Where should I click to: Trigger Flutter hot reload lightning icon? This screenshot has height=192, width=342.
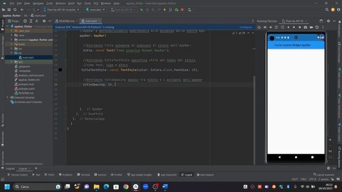point(165,10)
